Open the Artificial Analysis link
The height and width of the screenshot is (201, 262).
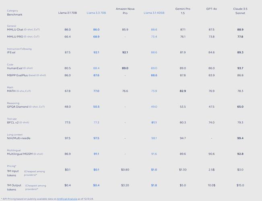67,199
